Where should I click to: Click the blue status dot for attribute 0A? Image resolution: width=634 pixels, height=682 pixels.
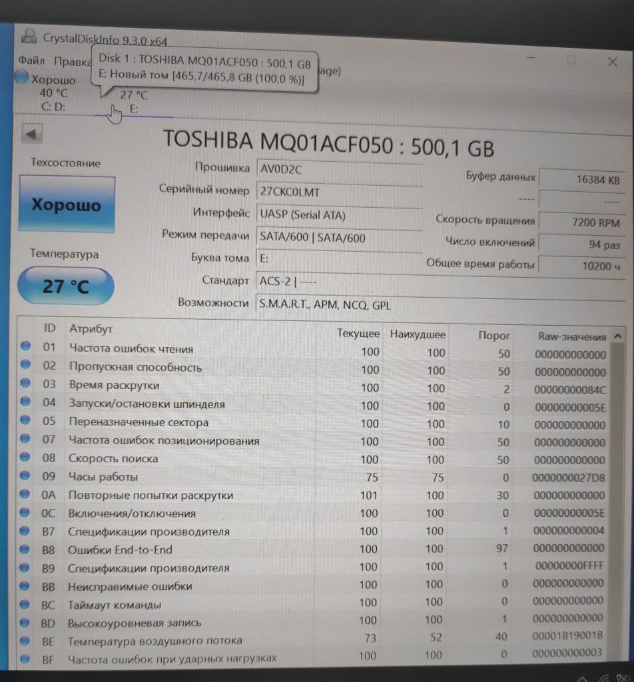tap(25, 494)
